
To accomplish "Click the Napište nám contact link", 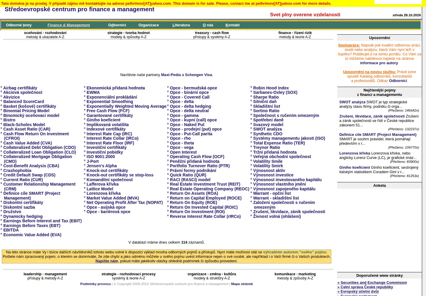I will (107, 261).
